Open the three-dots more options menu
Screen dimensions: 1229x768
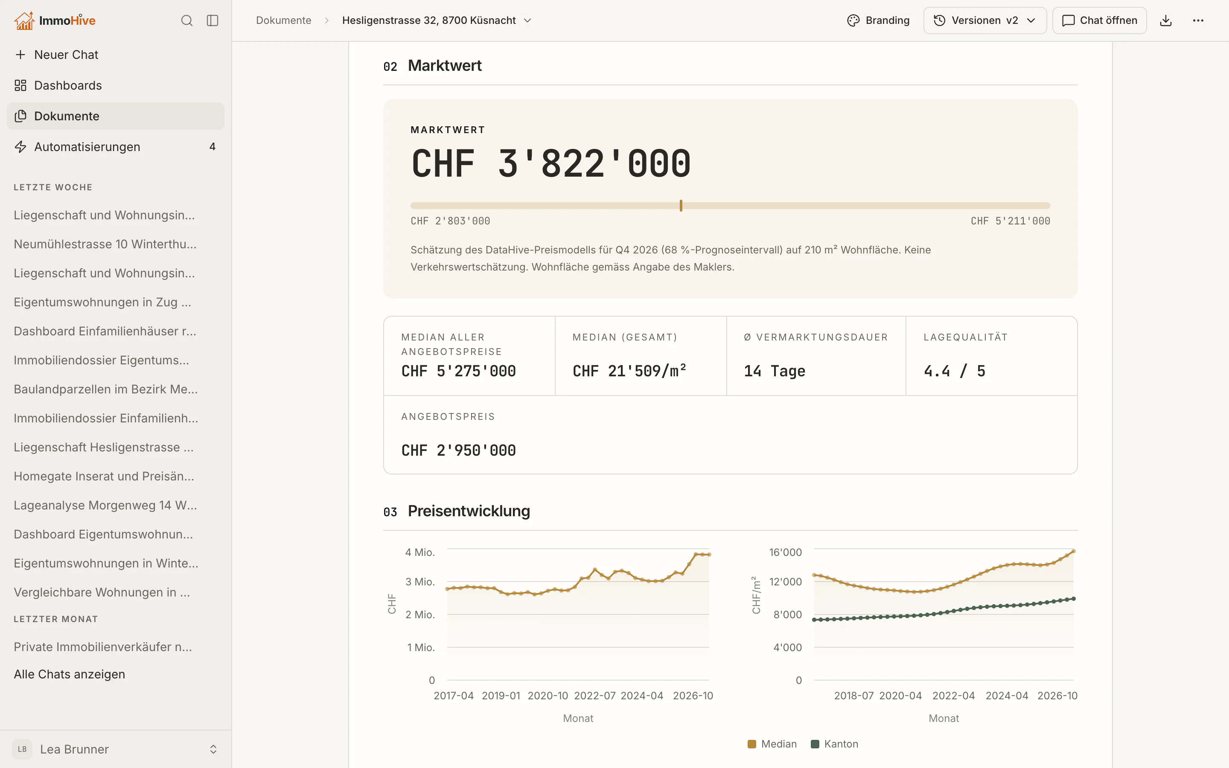[1198, 20]
